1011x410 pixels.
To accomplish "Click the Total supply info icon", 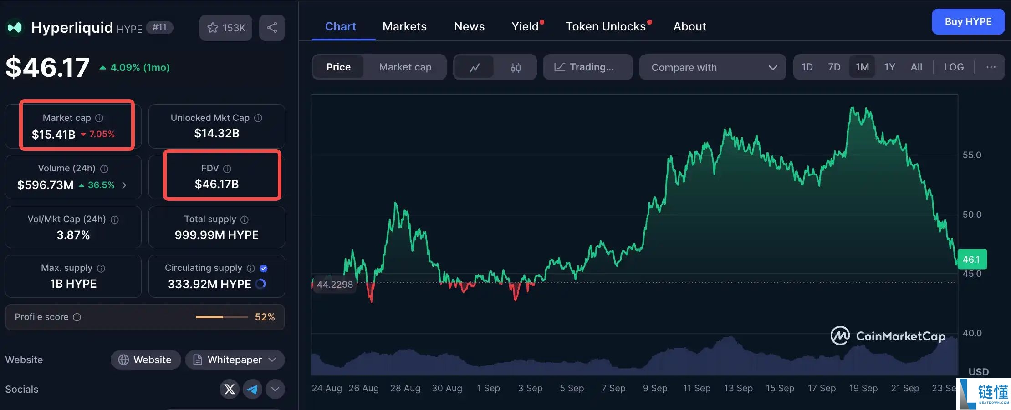I will click(x=245, y=220).
